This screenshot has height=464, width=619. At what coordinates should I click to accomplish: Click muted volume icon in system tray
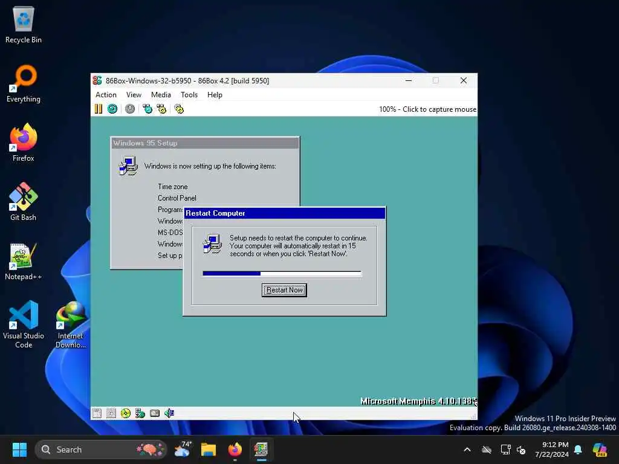(521, 449)
